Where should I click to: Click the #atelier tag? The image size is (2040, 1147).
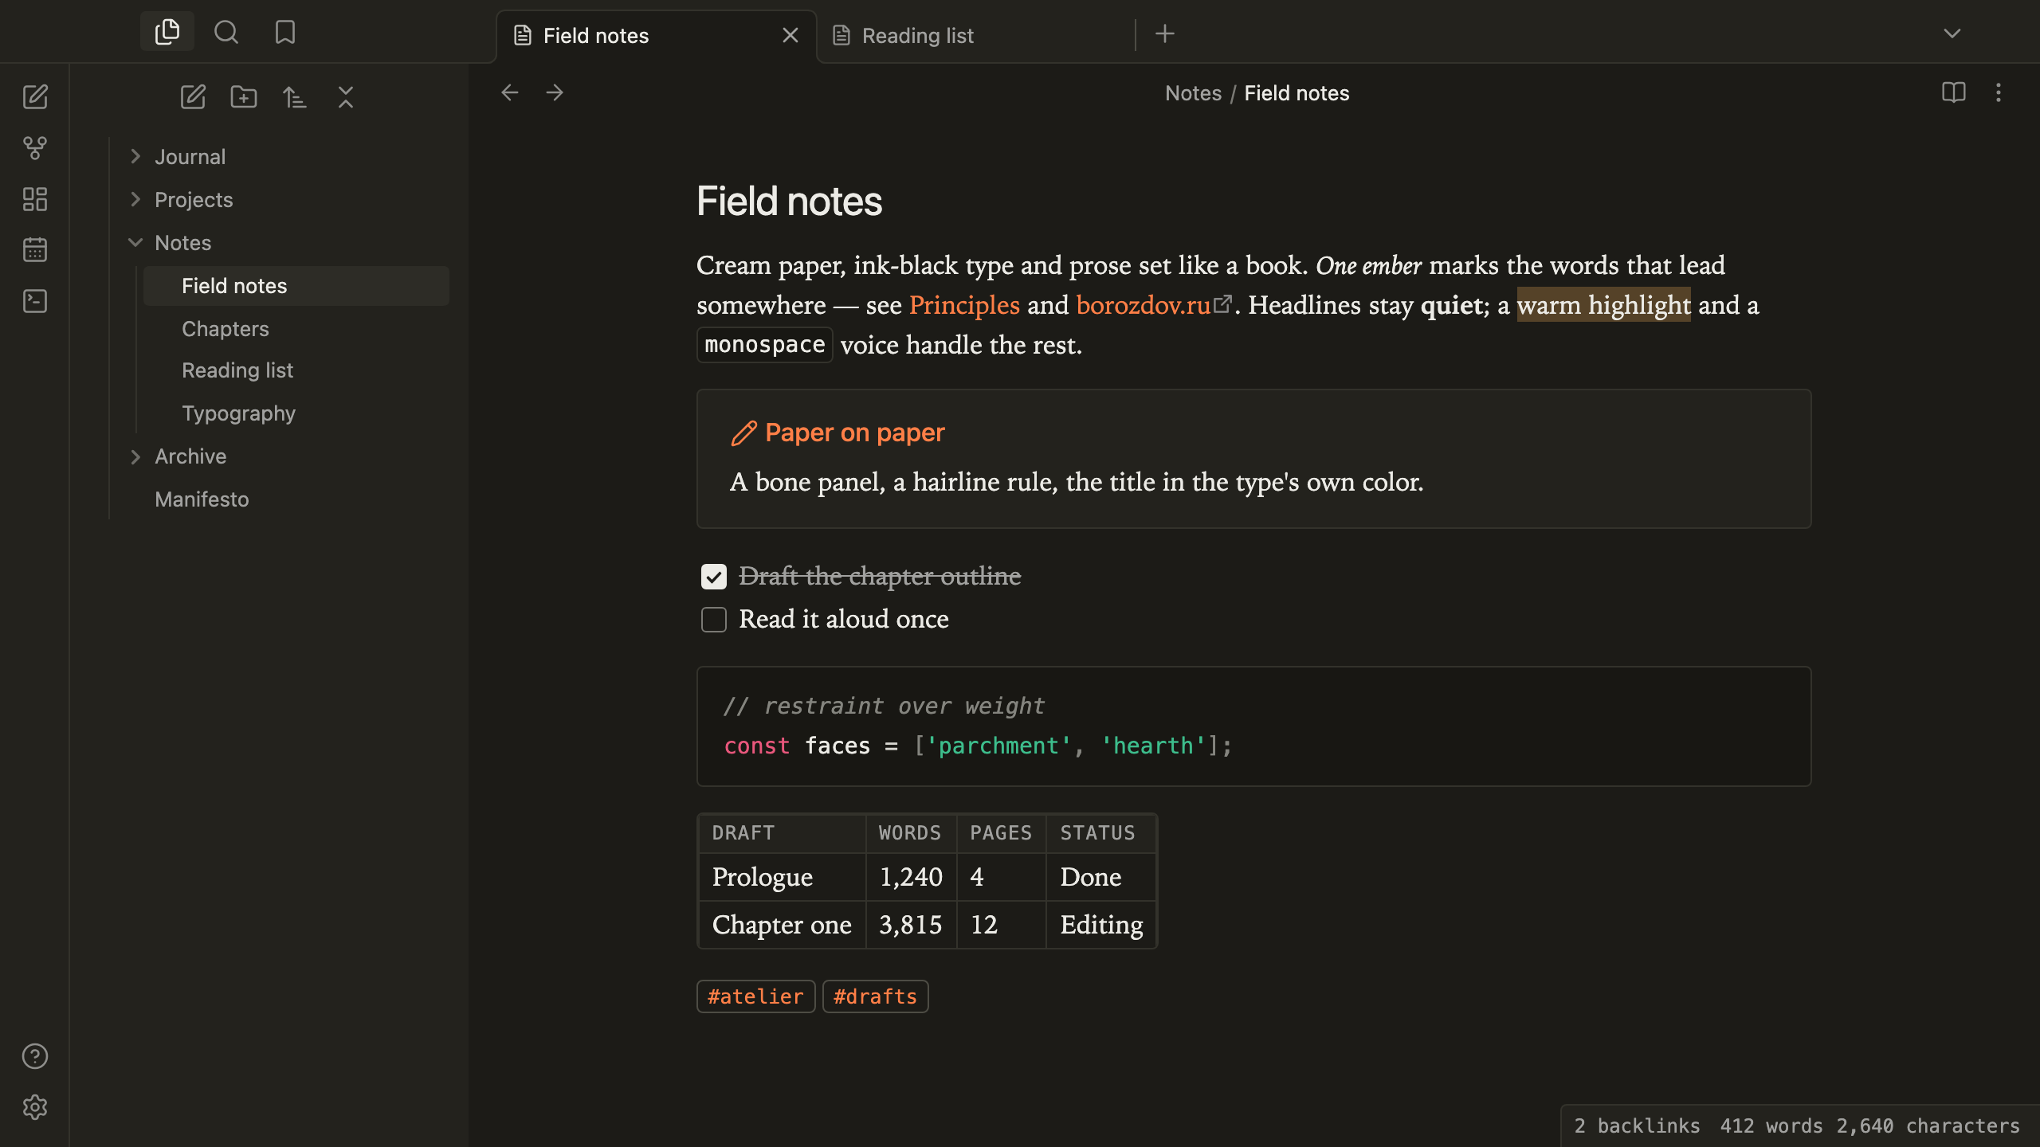click(755, 996)
